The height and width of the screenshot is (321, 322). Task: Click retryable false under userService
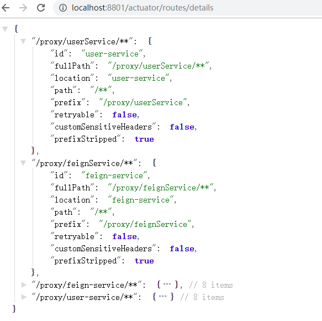point(124,115)
